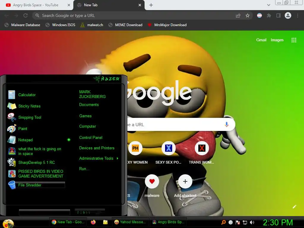
Task: Open the Google apps grid
Action: (294, 40)
